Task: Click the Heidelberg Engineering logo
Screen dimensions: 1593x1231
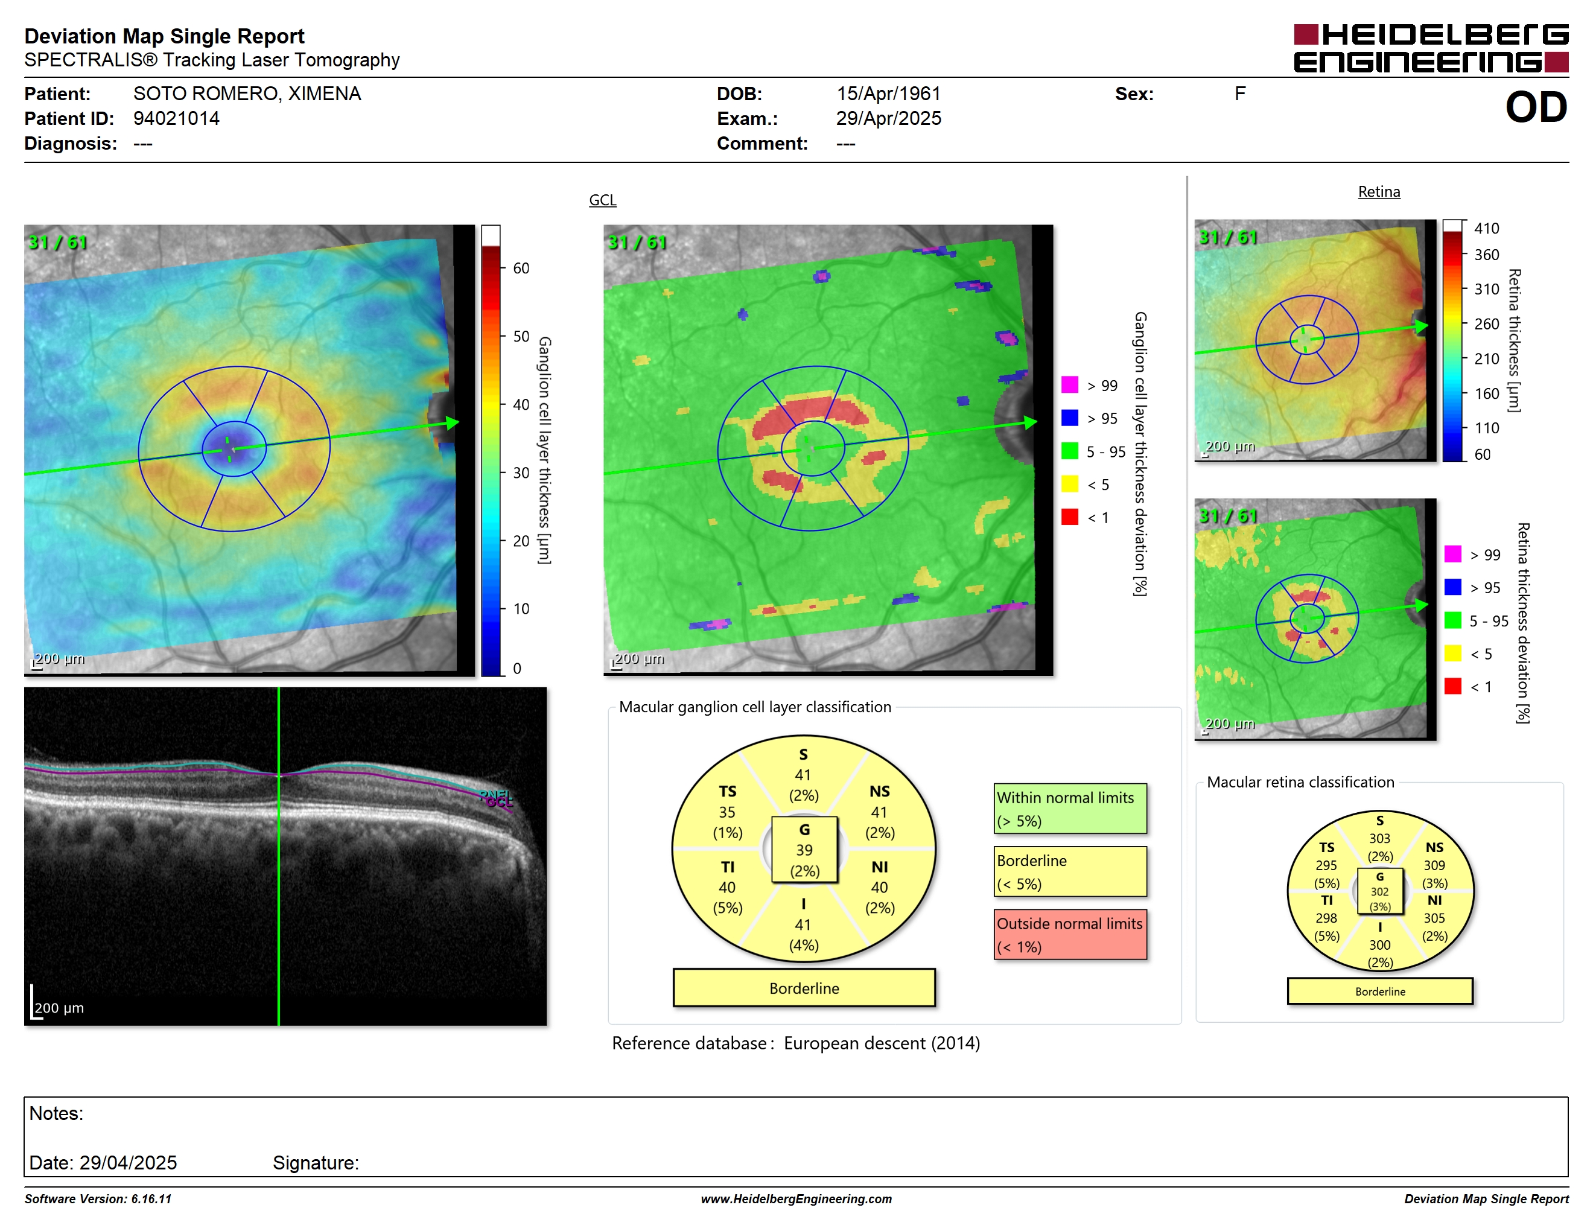Action: point(1430,48)
